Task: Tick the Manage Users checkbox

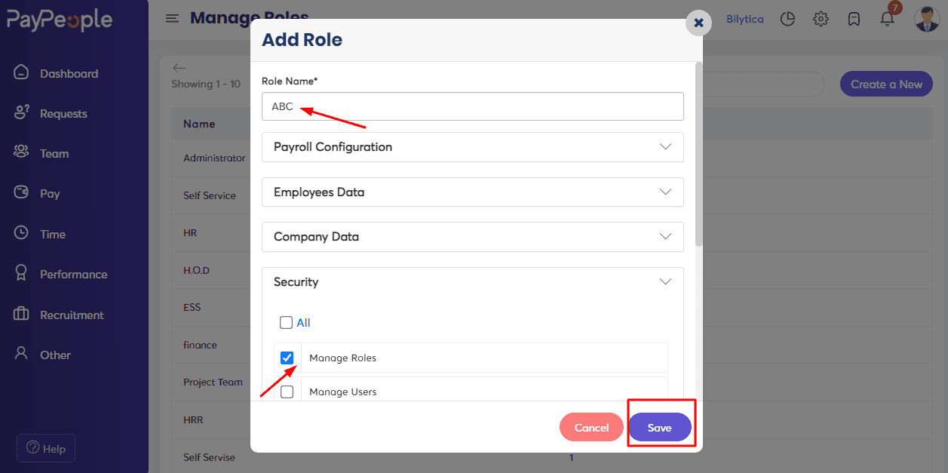Action: [287, 392]
